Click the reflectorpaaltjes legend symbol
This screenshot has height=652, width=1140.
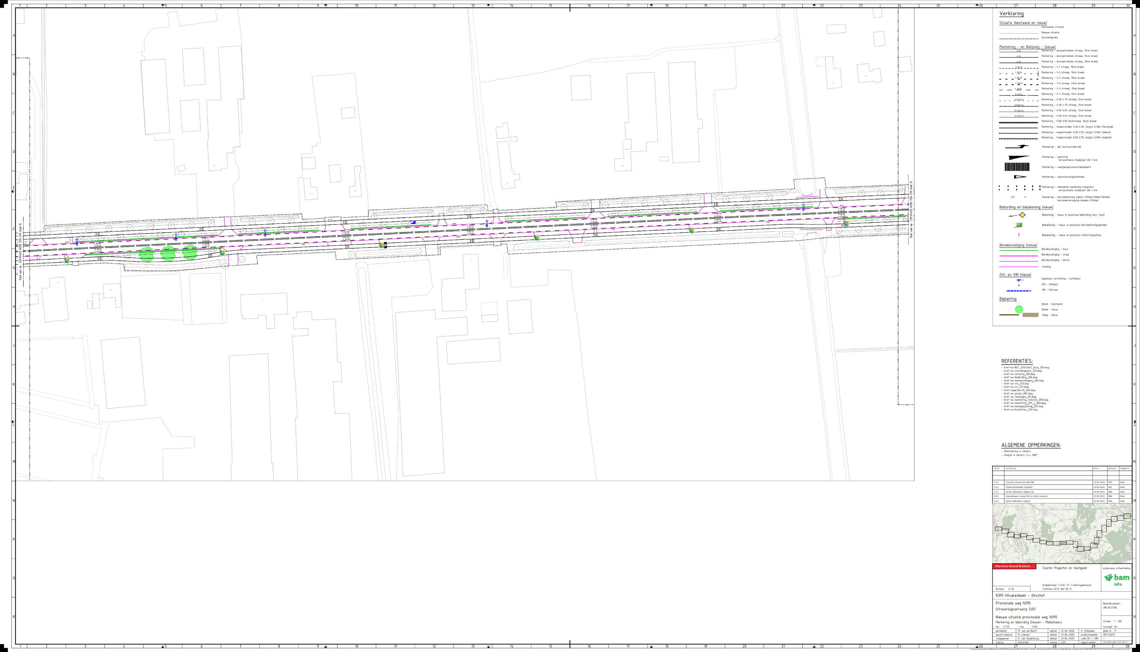point(1019,235)
